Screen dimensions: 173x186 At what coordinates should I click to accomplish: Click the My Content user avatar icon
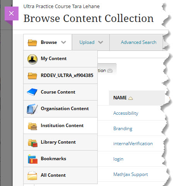point(32,59)
